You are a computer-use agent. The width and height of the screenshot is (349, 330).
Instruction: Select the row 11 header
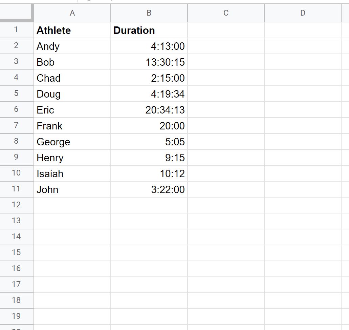[17, 189]
